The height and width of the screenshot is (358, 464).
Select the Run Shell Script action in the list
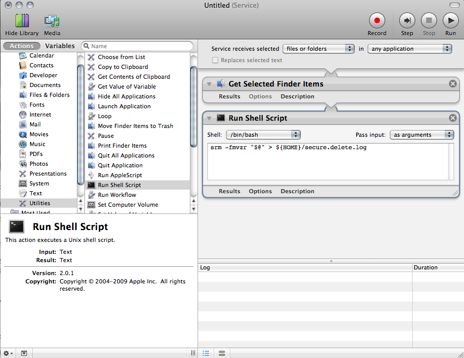pyautogui.click(x=137, y=185)
